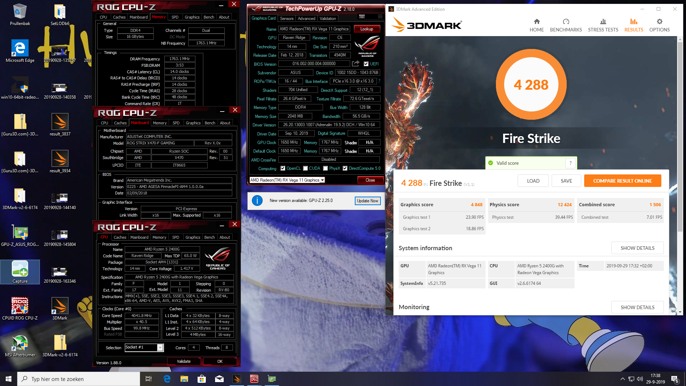686x386 pixels.
Task: Click SAVE result button in 3DMark
Action: point(566,181)
